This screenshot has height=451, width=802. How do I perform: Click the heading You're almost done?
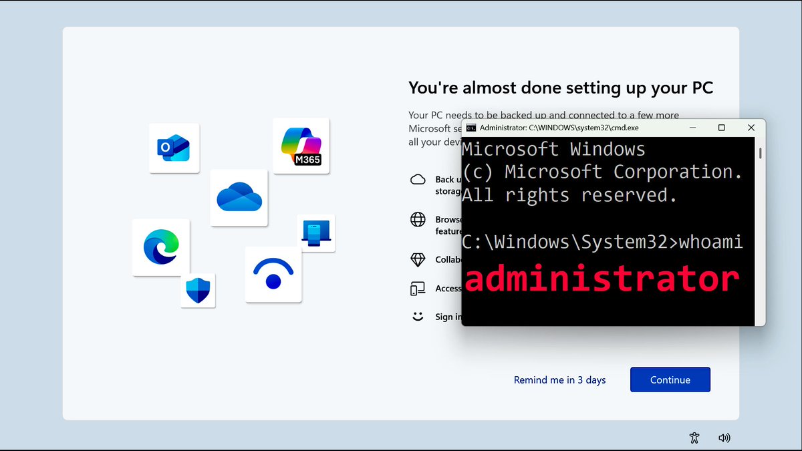coord(561,88)
